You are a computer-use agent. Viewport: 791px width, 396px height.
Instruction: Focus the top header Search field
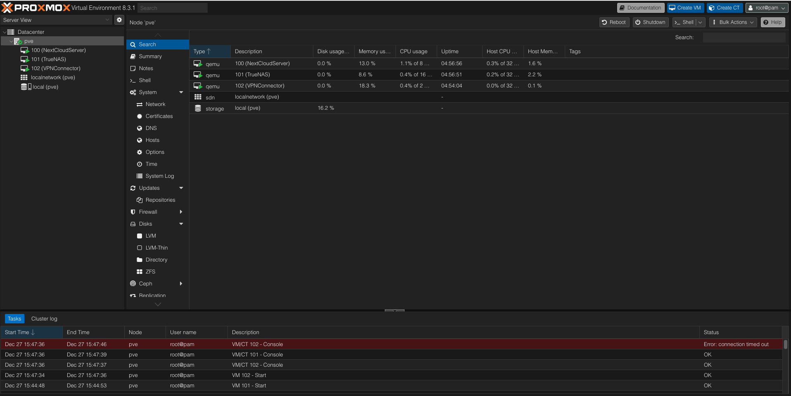tap(173, 8)
